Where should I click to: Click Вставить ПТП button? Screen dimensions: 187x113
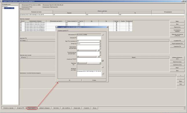(x=21, y=108)
